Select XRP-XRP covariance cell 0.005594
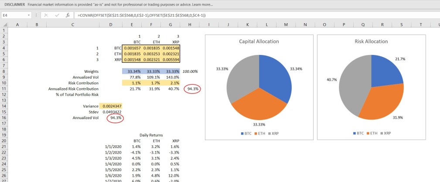This screenshot has height=182, width=440. point(171,60)
